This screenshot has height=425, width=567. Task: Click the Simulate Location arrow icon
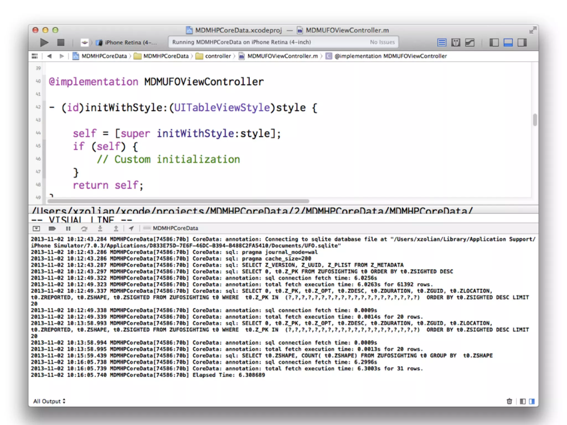(x=131, y=228)
